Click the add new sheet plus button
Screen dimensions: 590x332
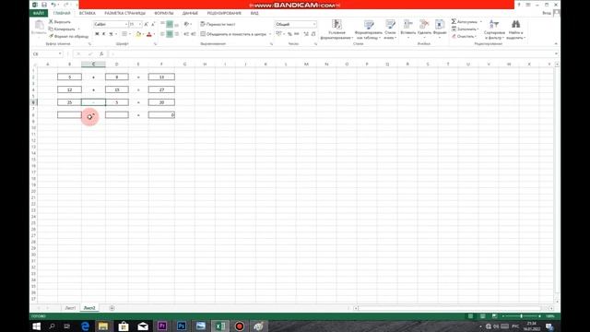(112, 308)
